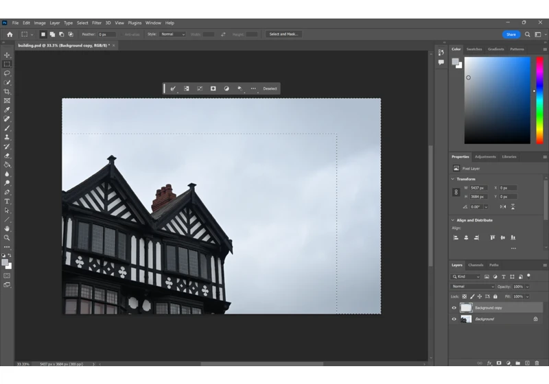This screenshot has height=384, width=549.
Task: Hide the Background copy layer
Action: [x=454, y=308]
